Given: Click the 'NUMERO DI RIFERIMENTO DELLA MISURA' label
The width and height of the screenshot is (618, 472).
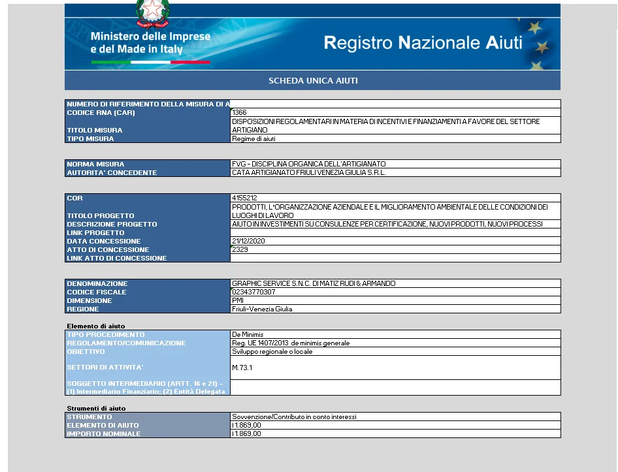Looking at the screenshot, I should pos(148,104).
